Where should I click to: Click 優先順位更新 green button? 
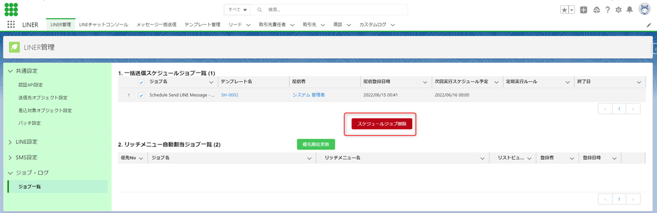pos(316,144)
